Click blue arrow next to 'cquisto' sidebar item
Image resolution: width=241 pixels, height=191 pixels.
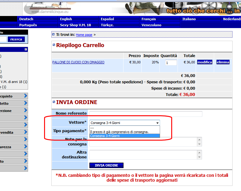coord(25,96)
